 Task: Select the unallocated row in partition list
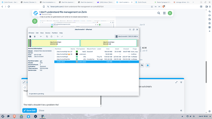pos(96,62)
